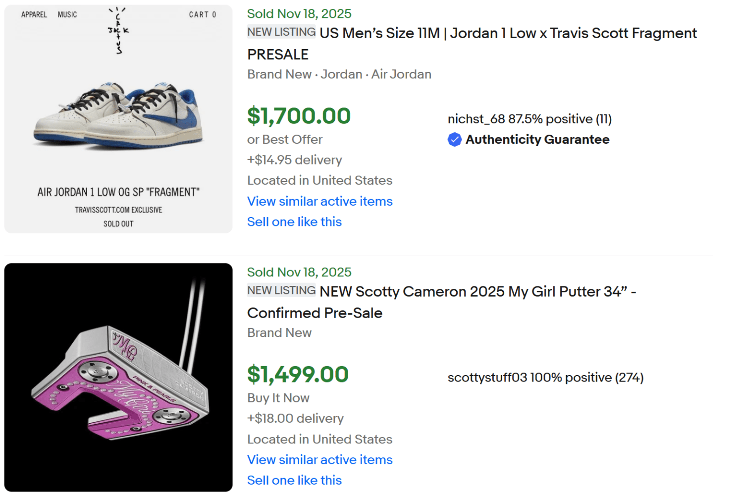The height and width of the screenshot is (496, 743).
Task: Click the $1,700.00 sold price
Action: [299, 116]
